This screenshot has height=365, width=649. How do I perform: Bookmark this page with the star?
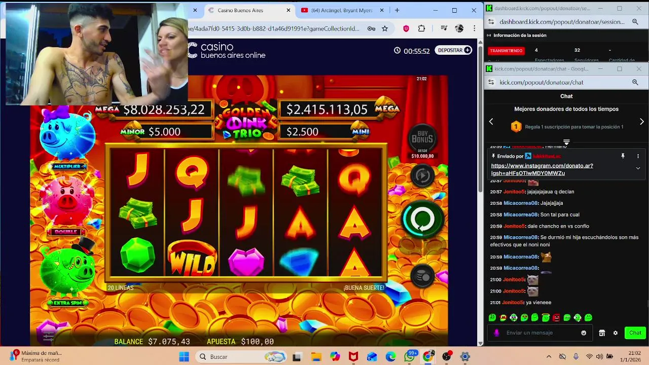coord(385,28)
